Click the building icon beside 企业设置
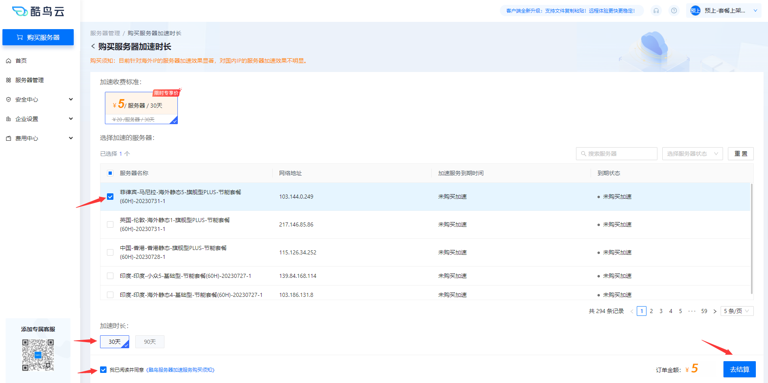768x383 pixels. point(9,119)
